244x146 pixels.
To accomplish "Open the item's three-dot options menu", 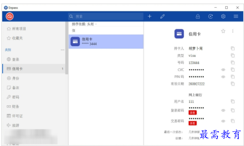I will tap(233, 31).
